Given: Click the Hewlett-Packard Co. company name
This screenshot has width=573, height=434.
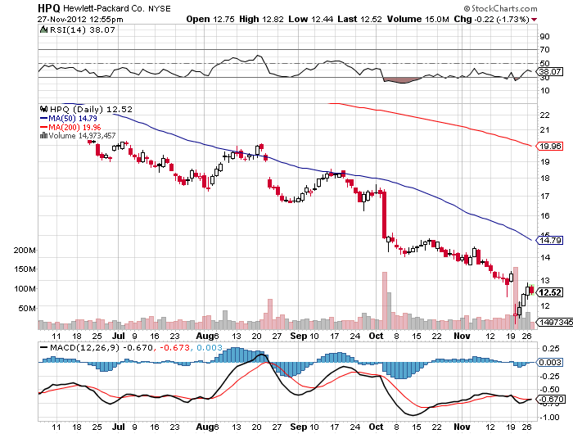Looking at the screenshot, I should pos(104,8).
